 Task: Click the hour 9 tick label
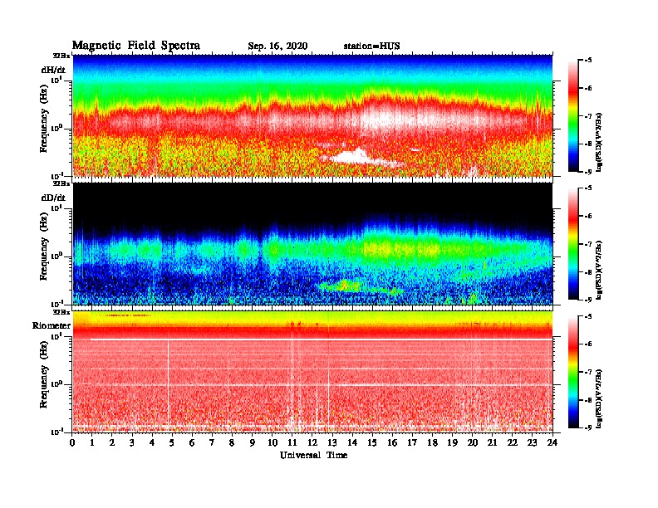[252, 442]
